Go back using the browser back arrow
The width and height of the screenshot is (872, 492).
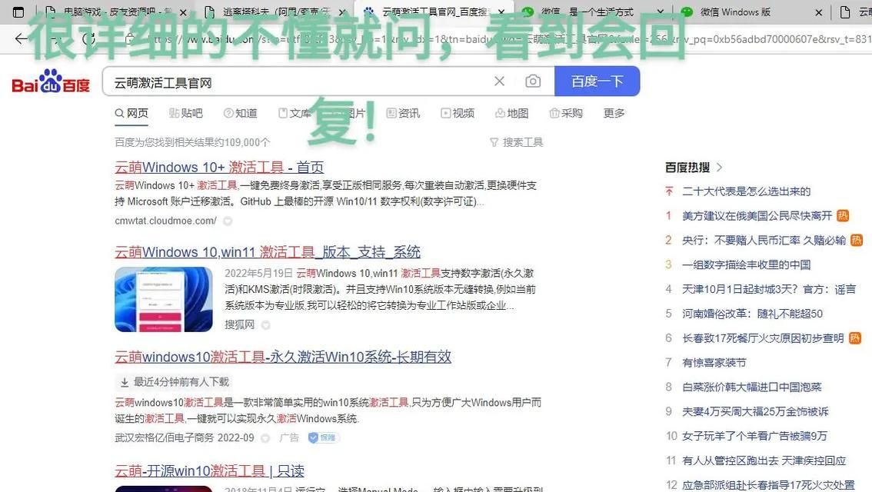click(x=21, y=38)
